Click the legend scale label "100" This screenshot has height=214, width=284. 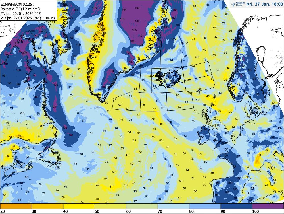click(x=256, y=211)
